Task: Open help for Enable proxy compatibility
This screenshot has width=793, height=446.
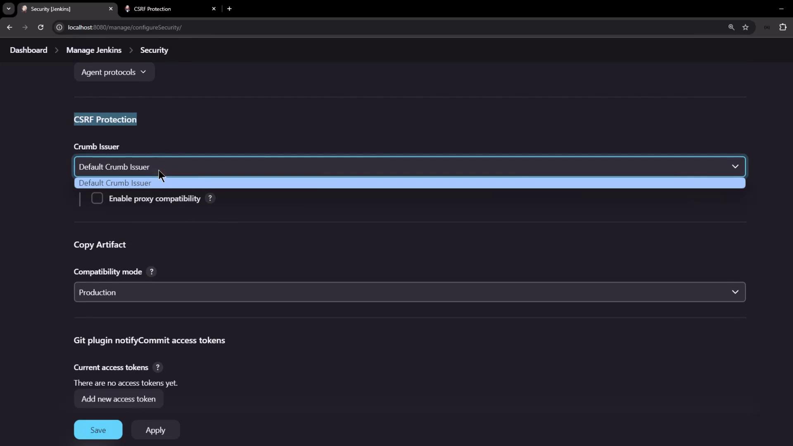Action: [x=210, y=199]
